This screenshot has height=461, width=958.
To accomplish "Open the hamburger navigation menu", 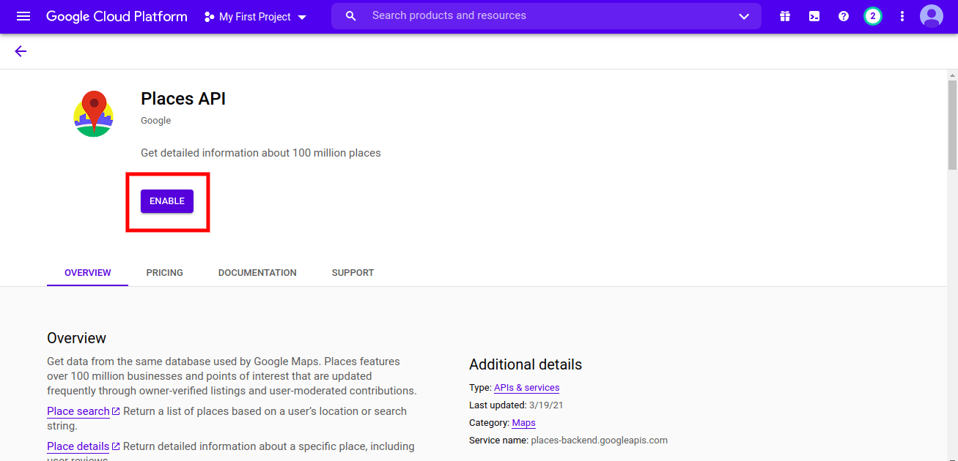I will [x=23, y=16].
